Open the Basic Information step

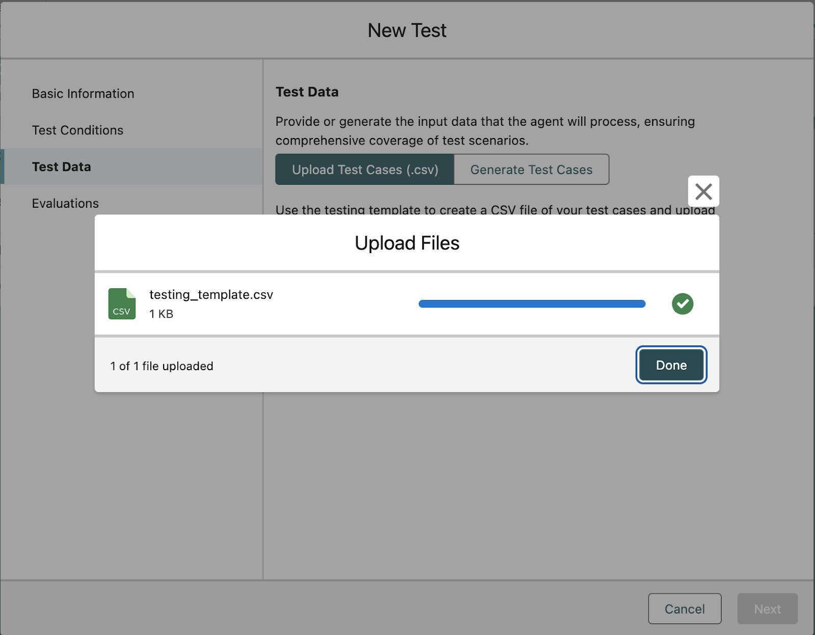[x=83, y=94]
